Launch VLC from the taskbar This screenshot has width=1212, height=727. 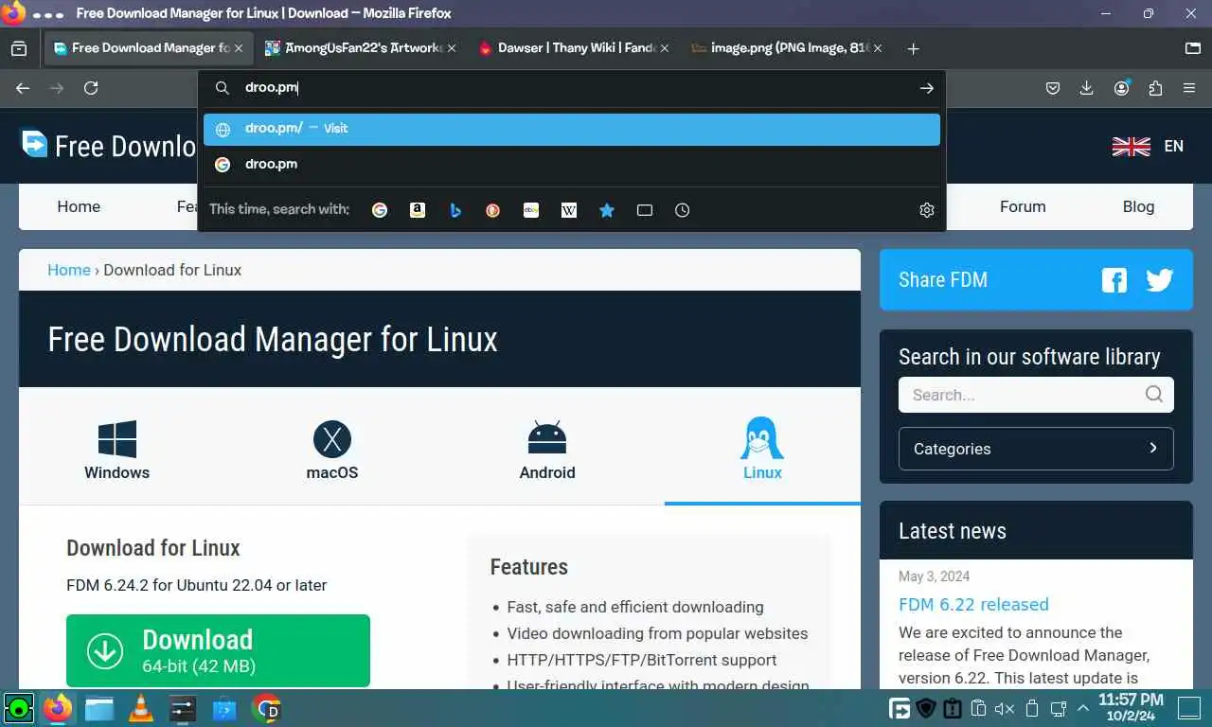click(x=141, y=708)
